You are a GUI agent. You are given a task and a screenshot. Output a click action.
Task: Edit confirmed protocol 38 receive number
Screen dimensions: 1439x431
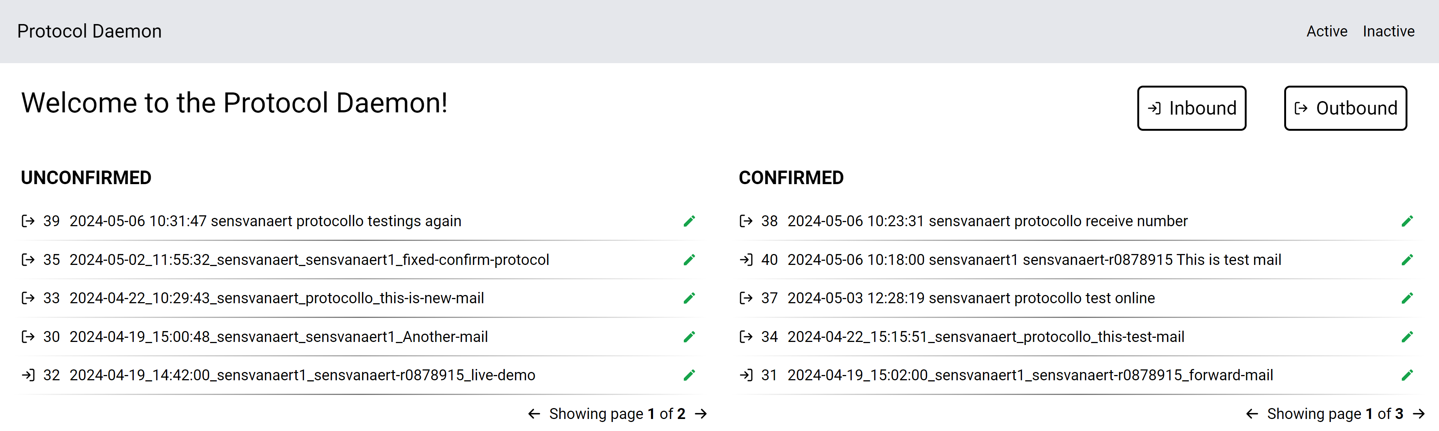[x=1407, y=221]
